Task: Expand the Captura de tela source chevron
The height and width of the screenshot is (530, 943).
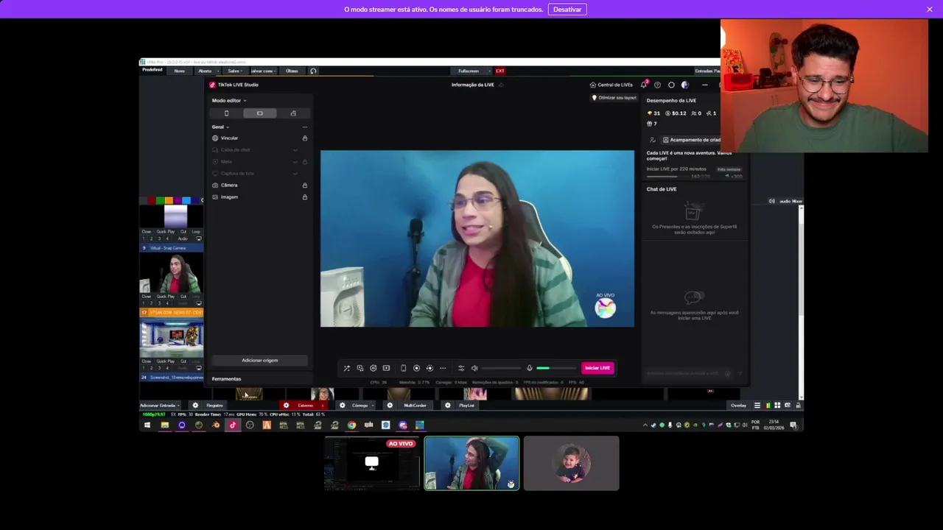Action: coord(295,174)
